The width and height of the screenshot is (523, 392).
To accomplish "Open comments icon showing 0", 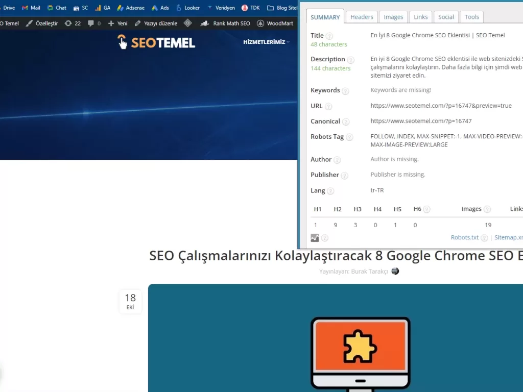I will point(94,23).
